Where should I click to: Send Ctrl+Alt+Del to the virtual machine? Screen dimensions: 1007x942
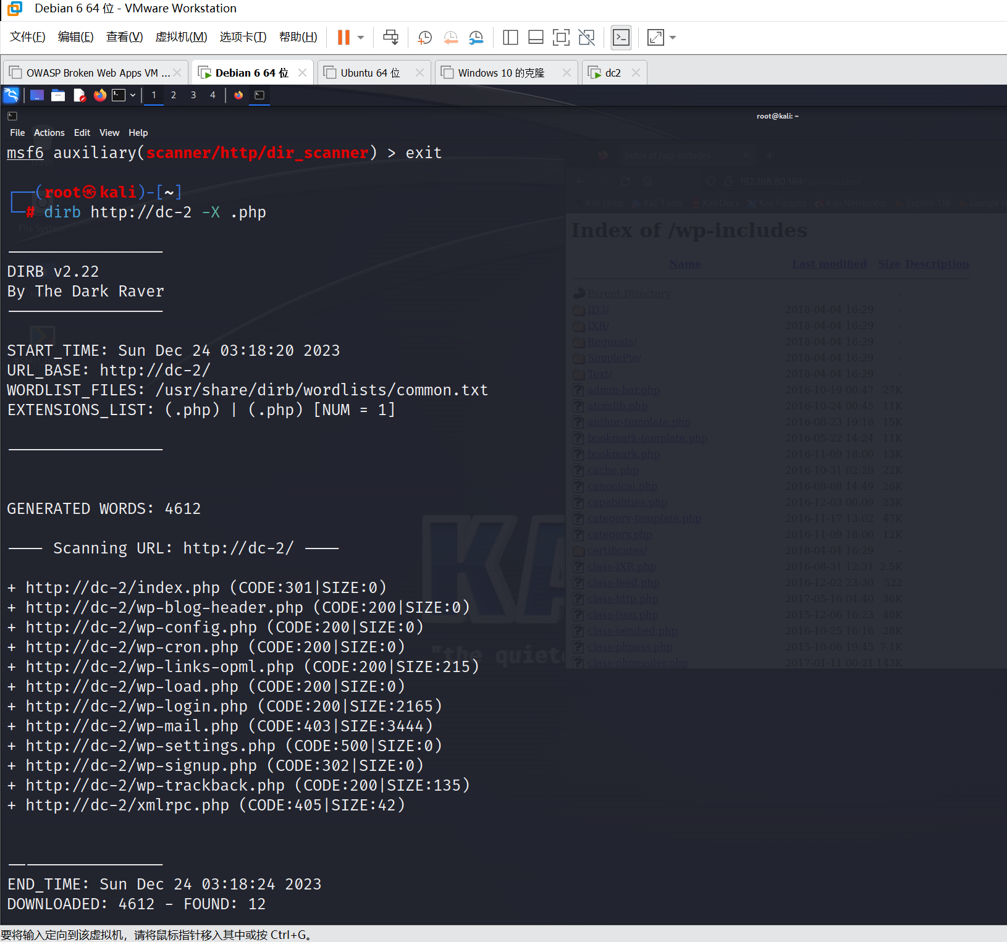tap(390, 38)
